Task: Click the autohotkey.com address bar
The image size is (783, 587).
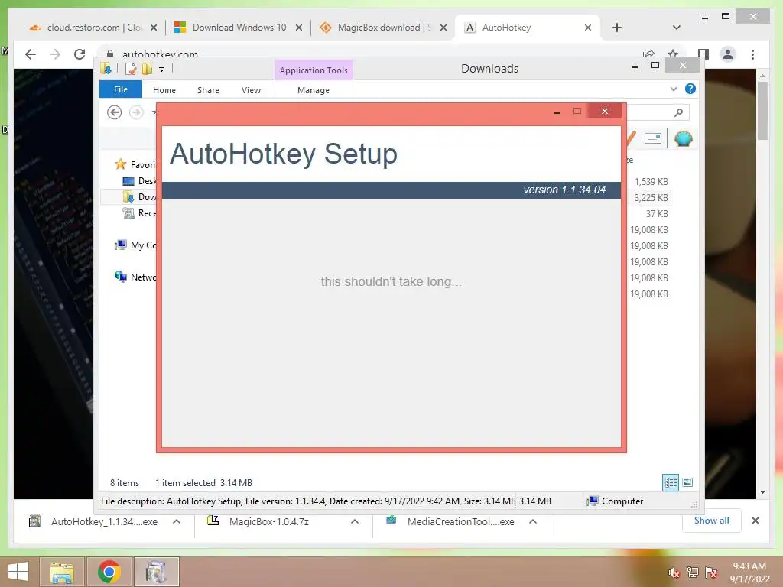Action: [369, 54]
